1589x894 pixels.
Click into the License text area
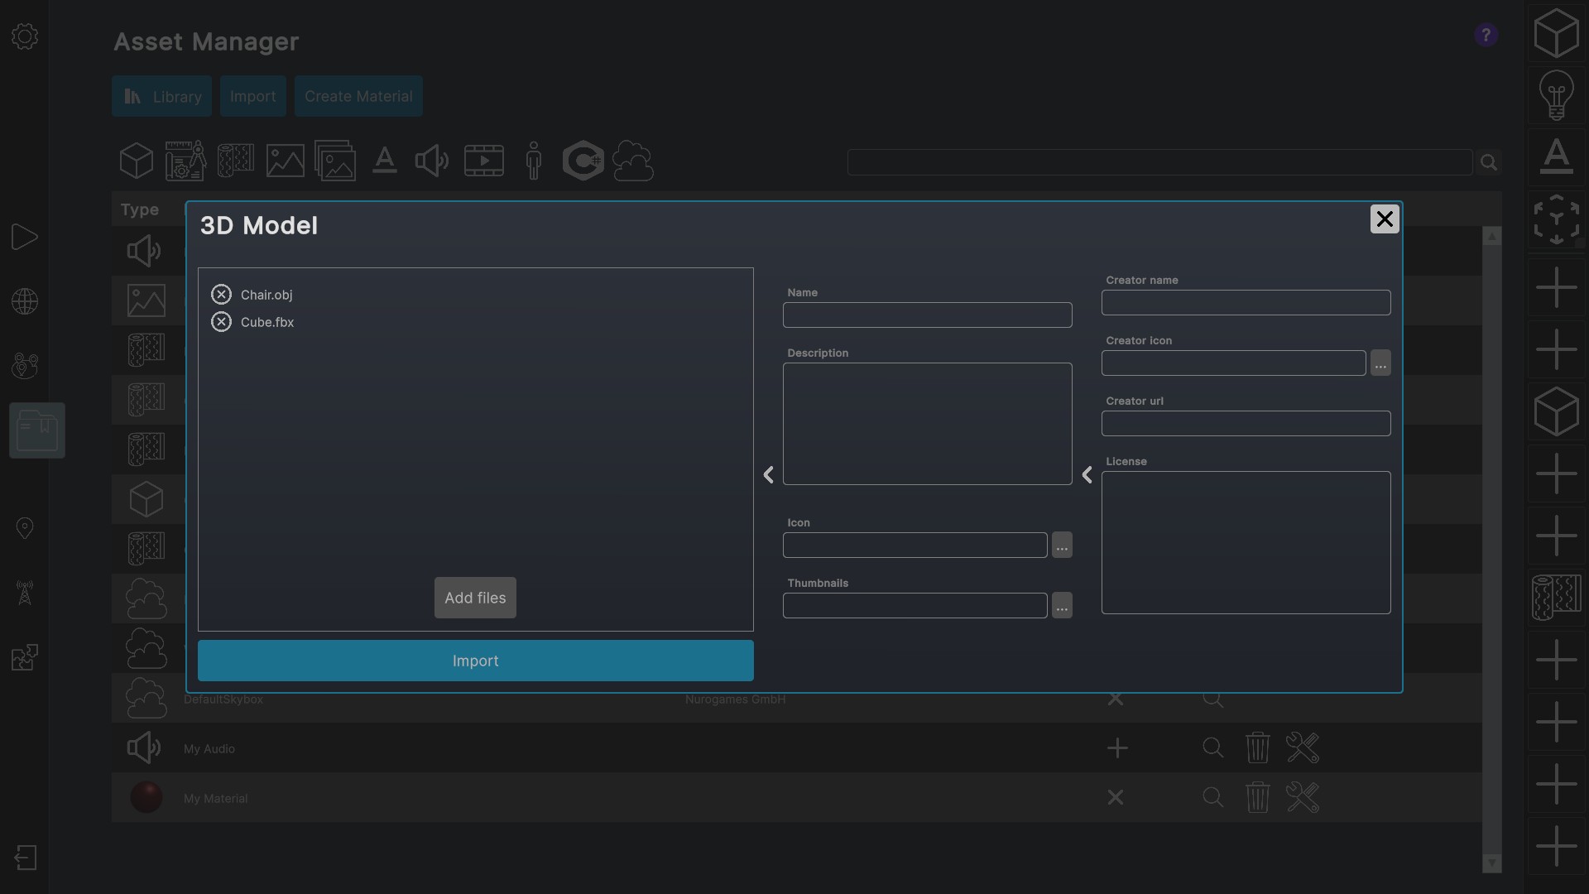pyautogui.click(x=1246, y=542)
